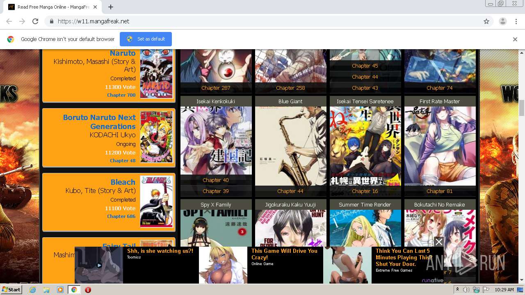This screenshot has height=295, width=525.
Task: Click the First Rate Master cover image
Action: (440, 145)
